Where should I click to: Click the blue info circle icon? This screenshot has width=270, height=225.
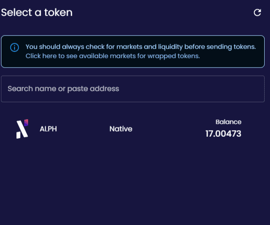(15, 48)
